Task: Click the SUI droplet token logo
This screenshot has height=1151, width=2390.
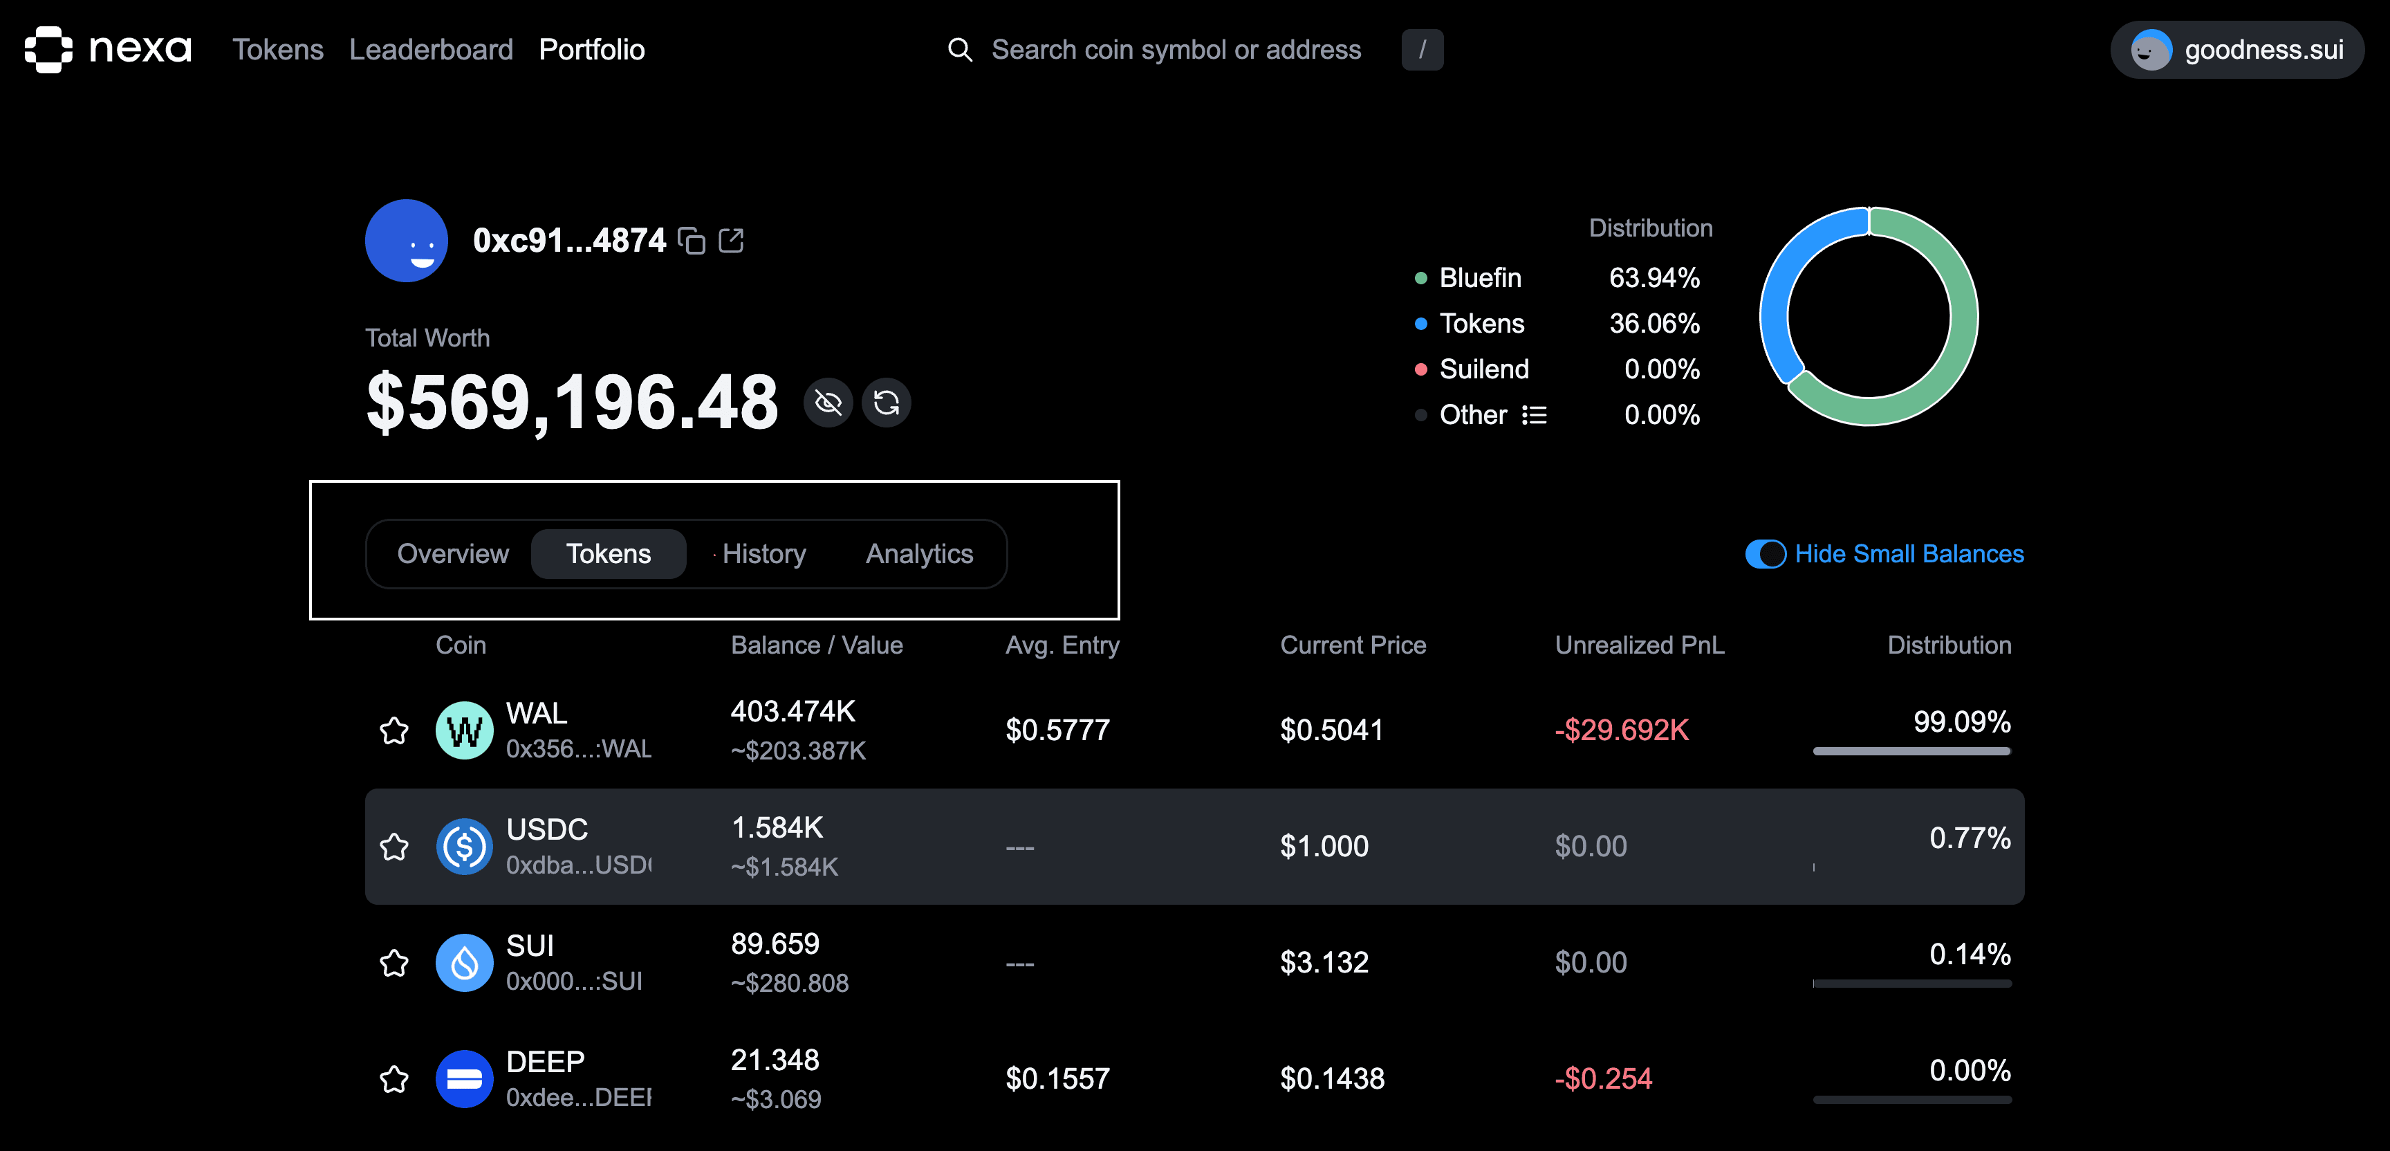Action: pos(464,963)
